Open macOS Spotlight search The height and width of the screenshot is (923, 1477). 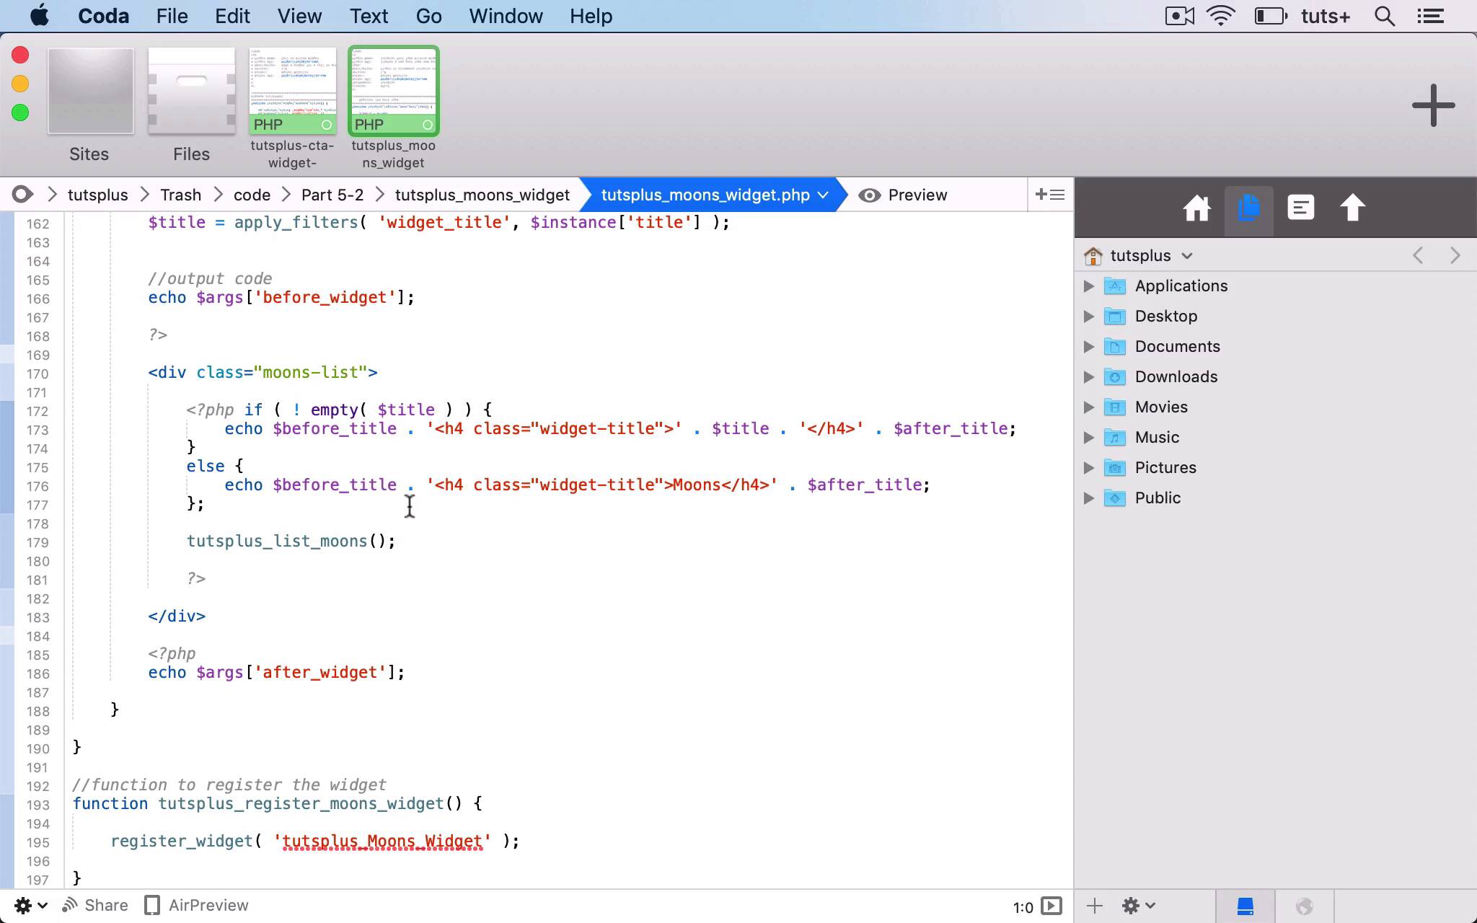point(1383,16)
